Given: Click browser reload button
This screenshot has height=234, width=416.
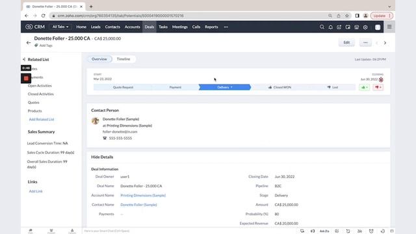Looking at the screenshot, I should point(44,16).
